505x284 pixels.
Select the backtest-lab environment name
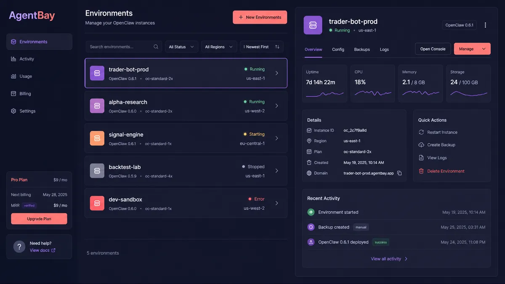(x=125, y=167)
